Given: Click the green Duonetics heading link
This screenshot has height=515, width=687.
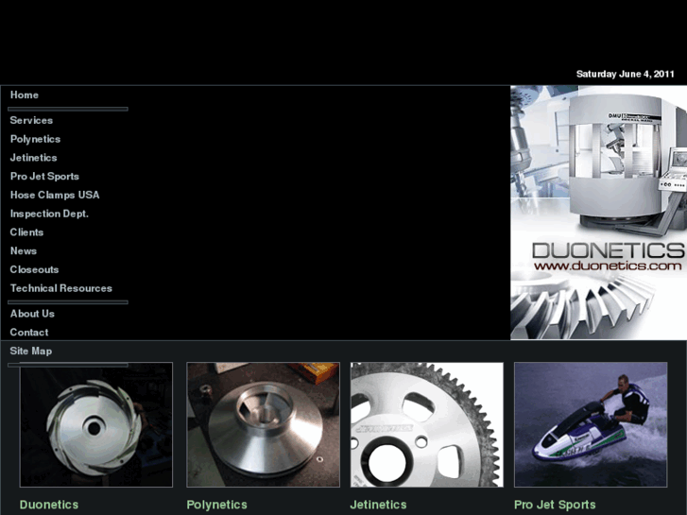Looking at the screenshot, I should (x=49, y=505).
